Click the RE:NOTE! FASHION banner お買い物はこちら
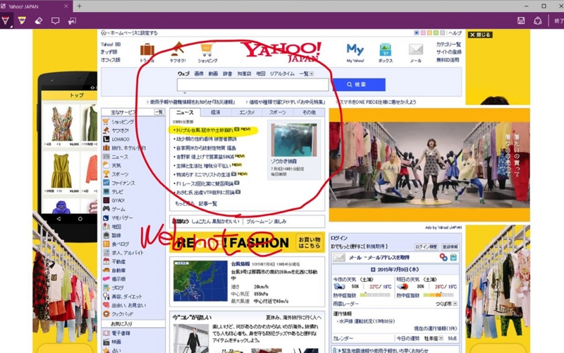This screenshot has width=564, height=353. point(309,242)
